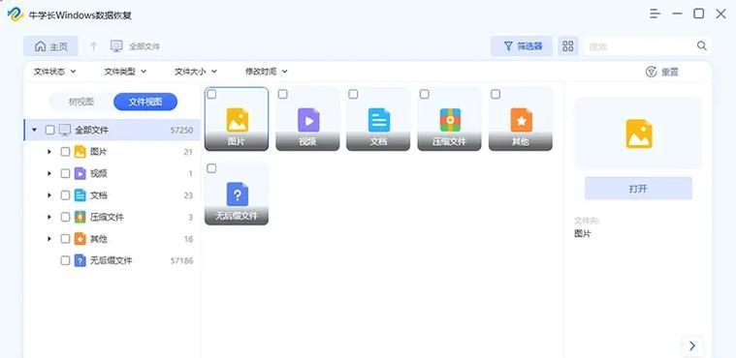
Task: Open the 无后缀文件 question-mark tile
Action: pos(237,194)
